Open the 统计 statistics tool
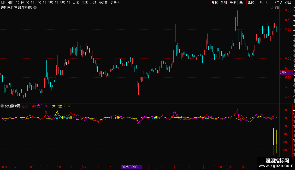This screenshot has height=170, width=295. point(242,2)
